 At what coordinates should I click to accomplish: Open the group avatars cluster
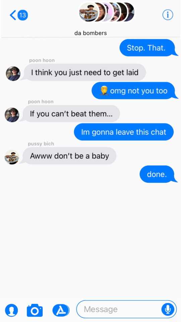point(107,12)
